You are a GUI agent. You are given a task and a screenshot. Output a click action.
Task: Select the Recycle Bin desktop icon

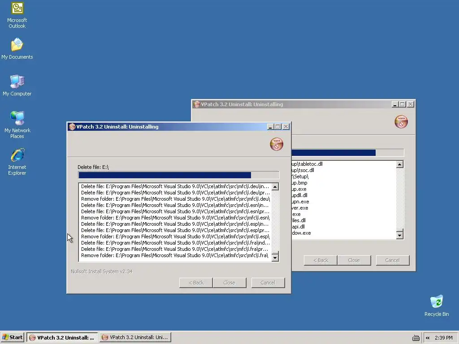437,305
